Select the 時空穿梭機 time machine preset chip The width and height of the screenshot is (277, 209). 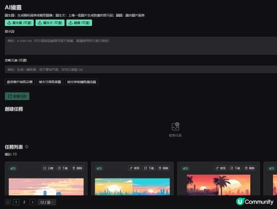82,82
